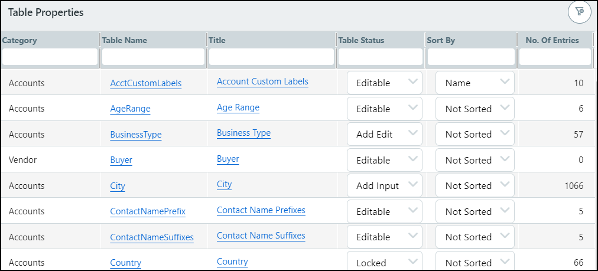Image resolution: width=598 pixels, height=271 pixels.
Task: Click the filter icon in the header
Action: point(579,12)
